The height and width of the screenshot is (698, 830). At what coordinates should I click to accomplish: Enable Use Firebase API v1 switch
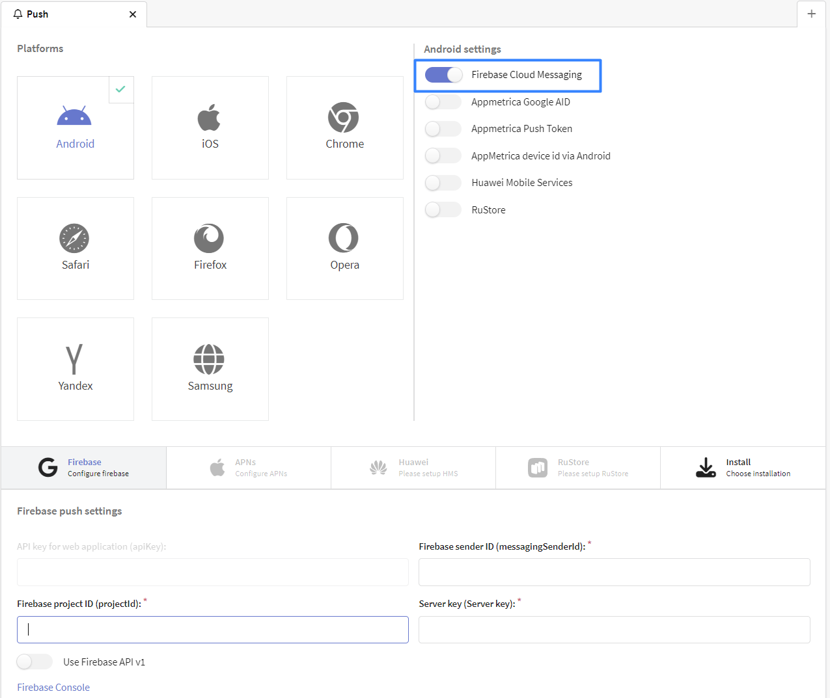35,662
